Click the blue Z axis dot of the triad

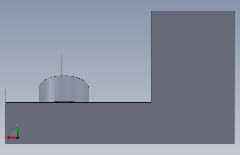[x=18, y=138]
